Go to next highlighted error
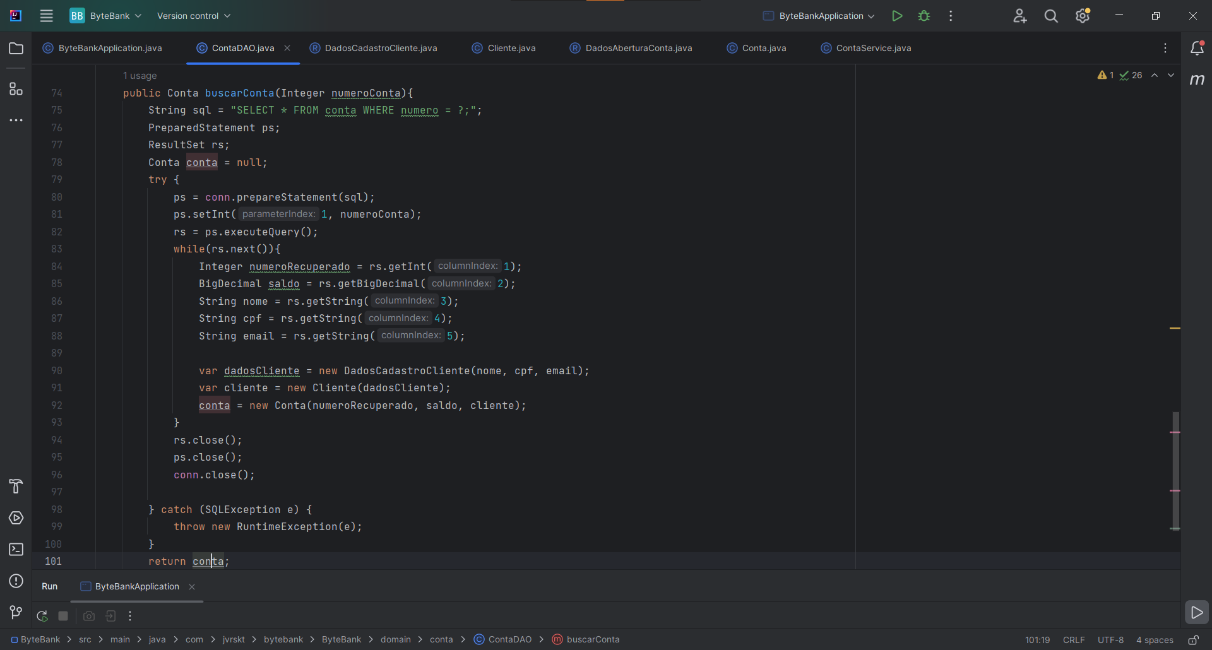 1171,75
